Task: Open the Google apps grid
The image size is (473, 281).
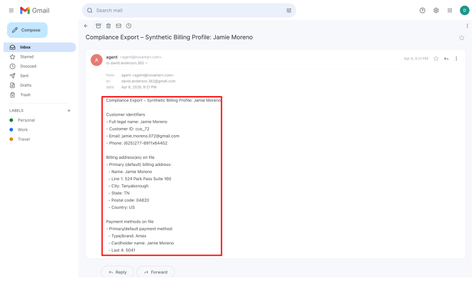Action: 450,11
